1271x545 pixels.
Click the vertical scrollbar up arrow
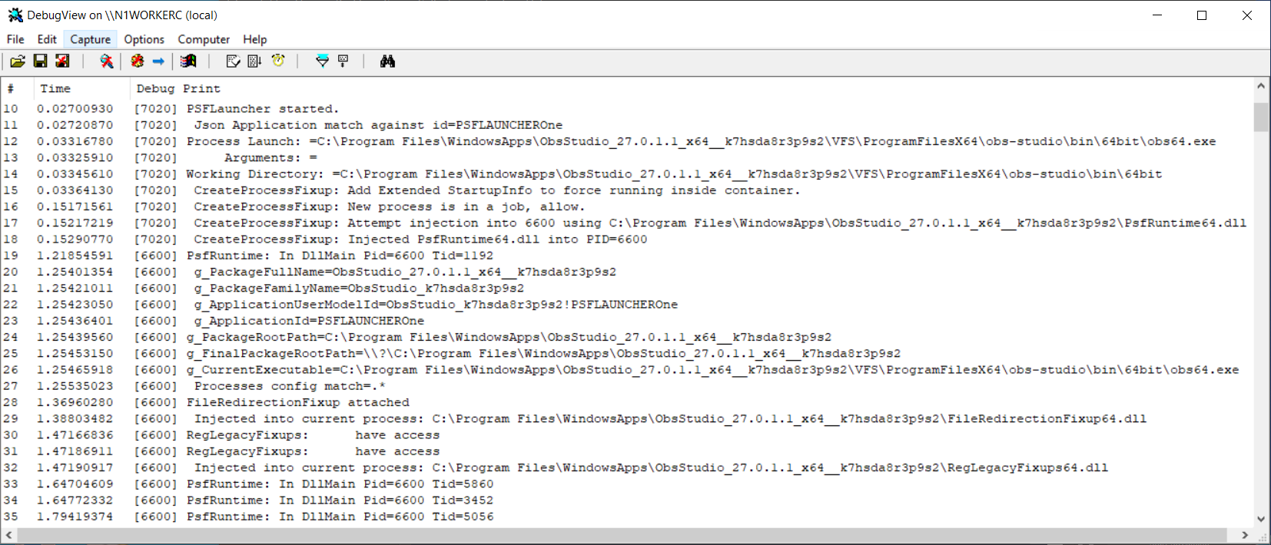pyautogui.click(x=1261, y=87)
